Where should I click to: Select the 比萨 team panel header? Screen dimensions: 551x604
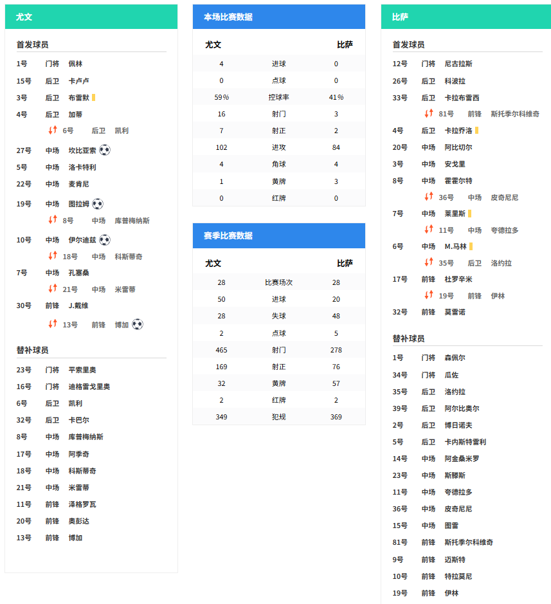click(x=465, y=17)
